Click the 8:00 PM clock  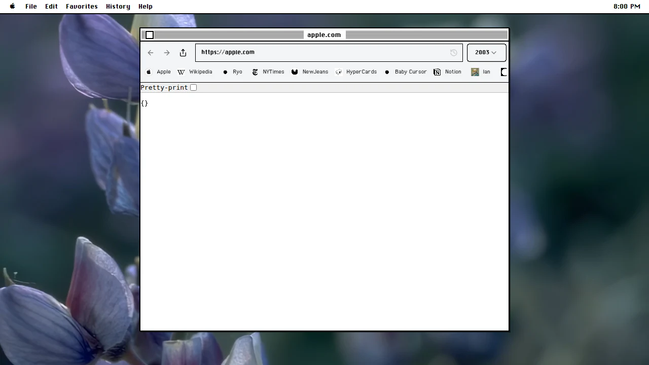627,7
